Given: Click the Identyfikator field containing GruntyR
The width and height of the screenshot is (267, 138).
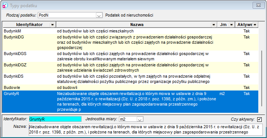Looking at the screenshot, I should pyautogui.click(x=55, y=119).
